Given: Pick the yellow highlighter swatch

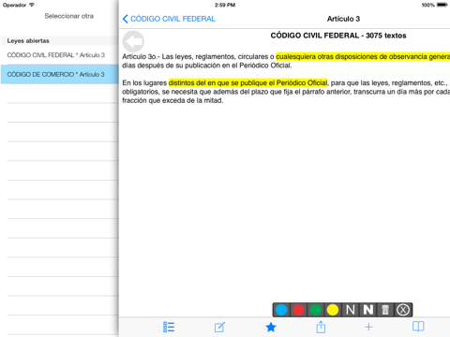Looking at the screenshot, I should 333,310.
